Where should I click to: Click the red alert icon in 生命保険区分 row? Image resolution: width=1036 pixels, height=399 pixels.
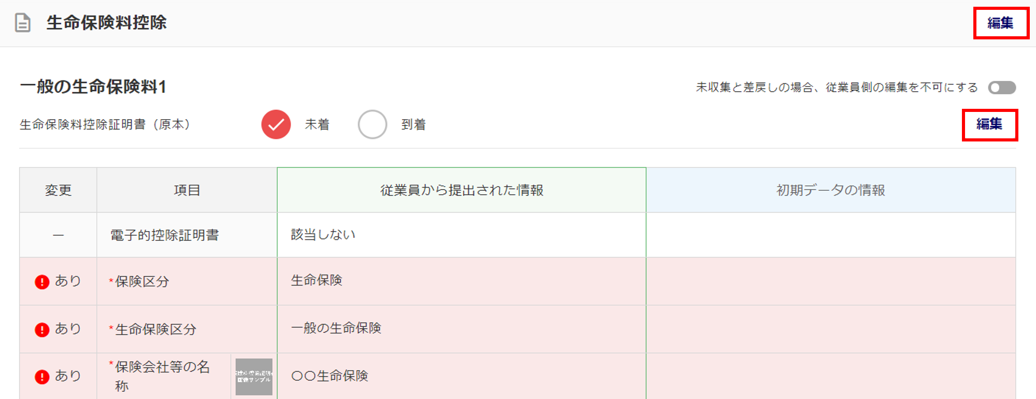pyautogui.click(x=42, y=330)
